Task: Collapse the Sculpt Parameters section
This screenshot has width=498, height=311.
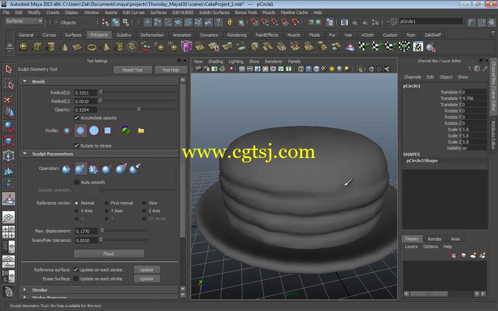Action: [25, 154]
